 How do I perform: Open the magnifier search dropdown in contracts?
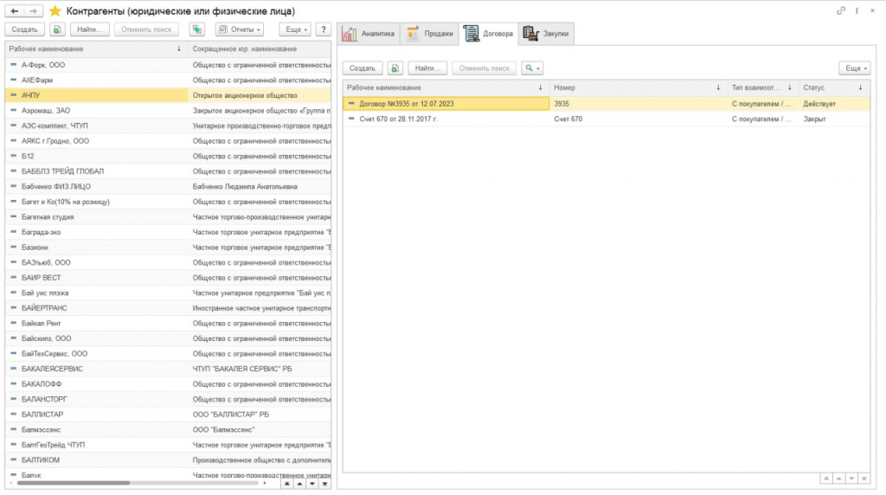click(x=532, y=67)
